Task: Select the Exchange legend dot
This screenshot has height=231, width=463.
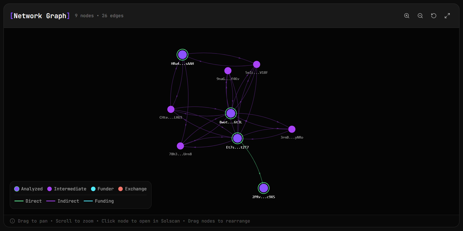Action: (121, 189)
